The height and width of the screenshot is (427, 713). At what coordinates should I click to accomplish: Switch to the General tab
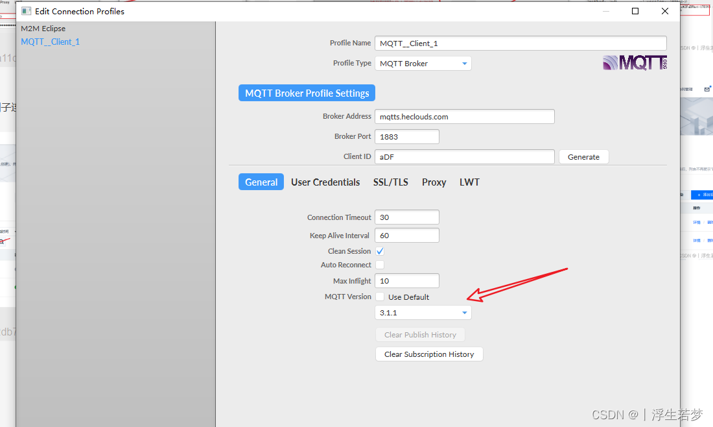[261, 182]
